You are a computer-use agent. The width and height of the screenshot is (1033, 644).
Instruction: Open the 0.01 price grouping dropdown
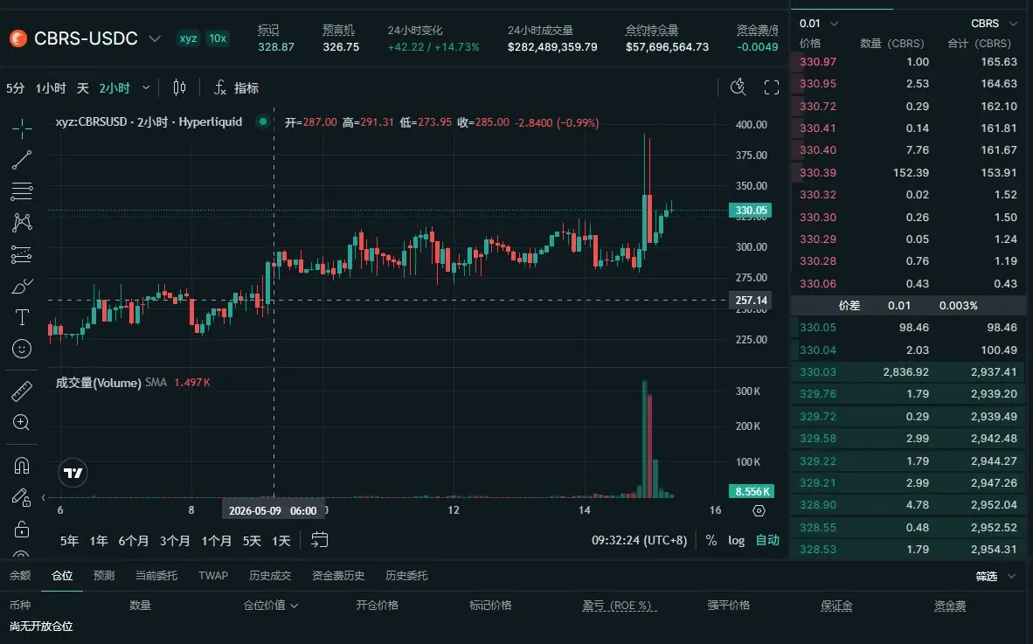pos(818,24)
